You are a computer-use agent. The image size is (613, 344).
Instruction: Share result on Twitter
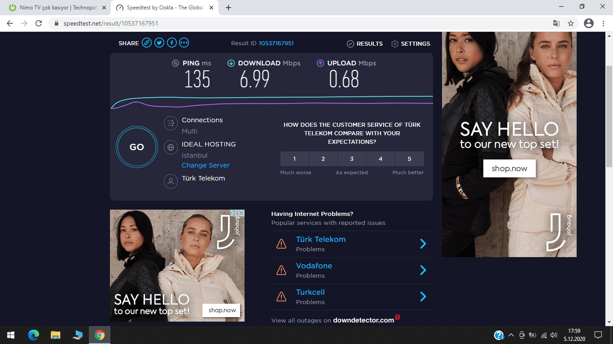click(x=159, y=43)
